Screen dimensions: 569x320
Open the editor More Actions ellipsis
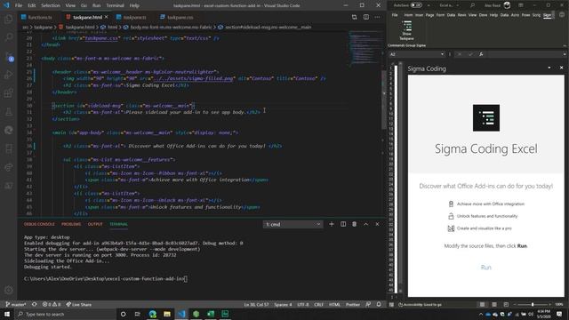point(377,17)
